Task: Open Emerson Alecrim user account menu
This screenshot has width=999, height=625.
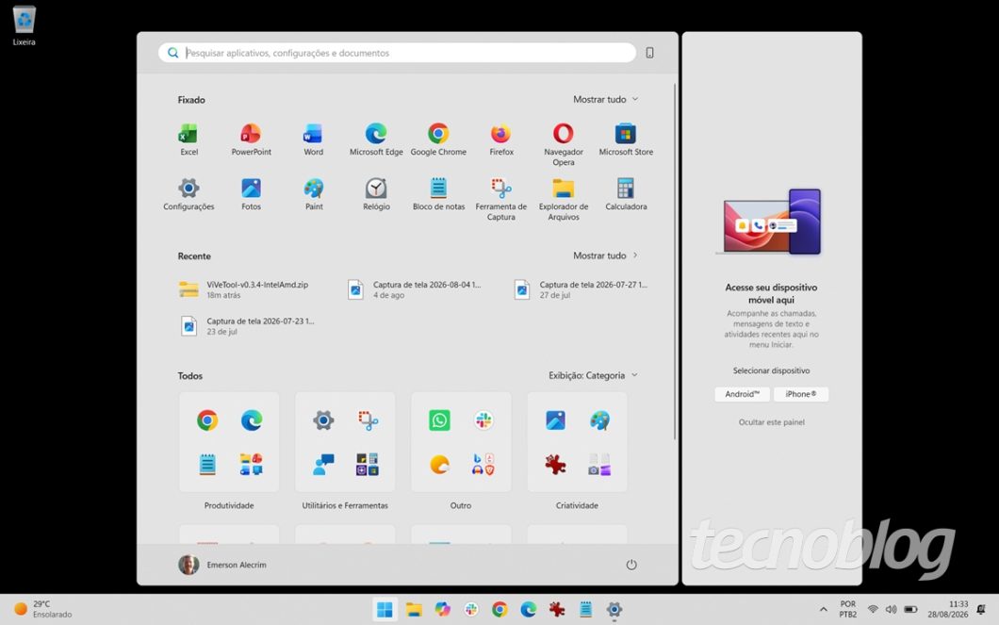Action: (222, 565)
